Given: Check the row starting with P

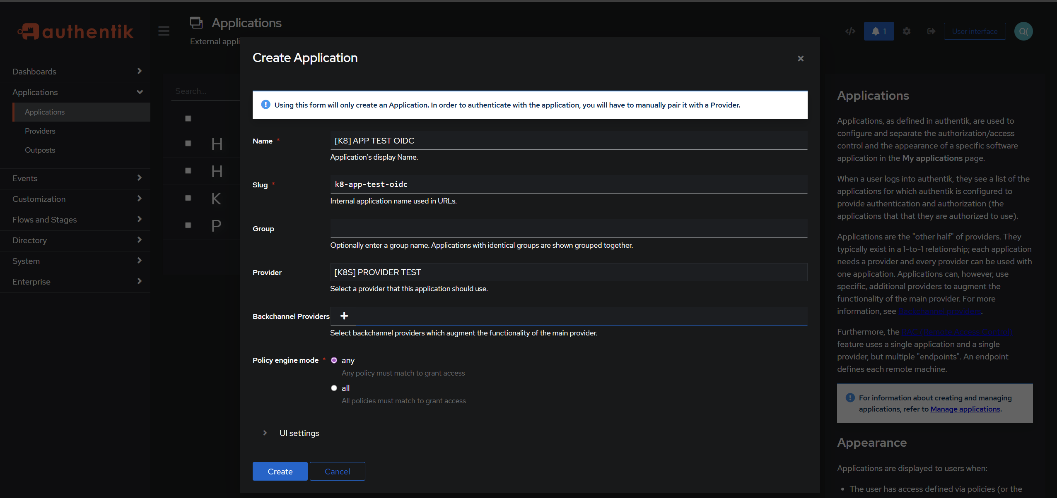Looking at the screenshot, I should 188,225.
